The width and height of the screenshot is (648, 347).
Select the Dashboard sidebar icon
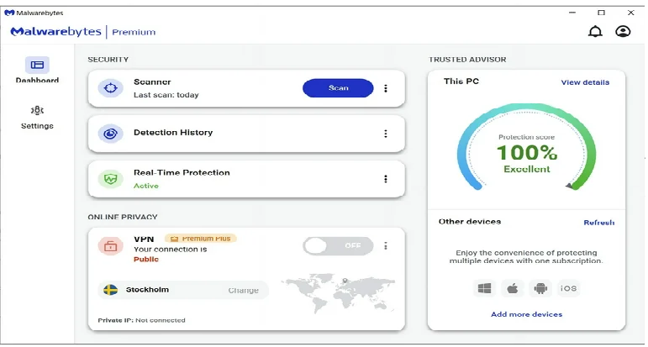click(37, 65)
